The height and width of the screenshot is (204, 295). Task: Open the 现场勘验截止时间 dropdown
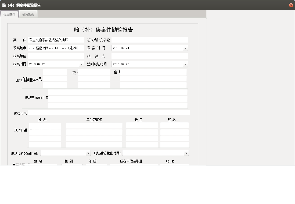click(185, 153)
